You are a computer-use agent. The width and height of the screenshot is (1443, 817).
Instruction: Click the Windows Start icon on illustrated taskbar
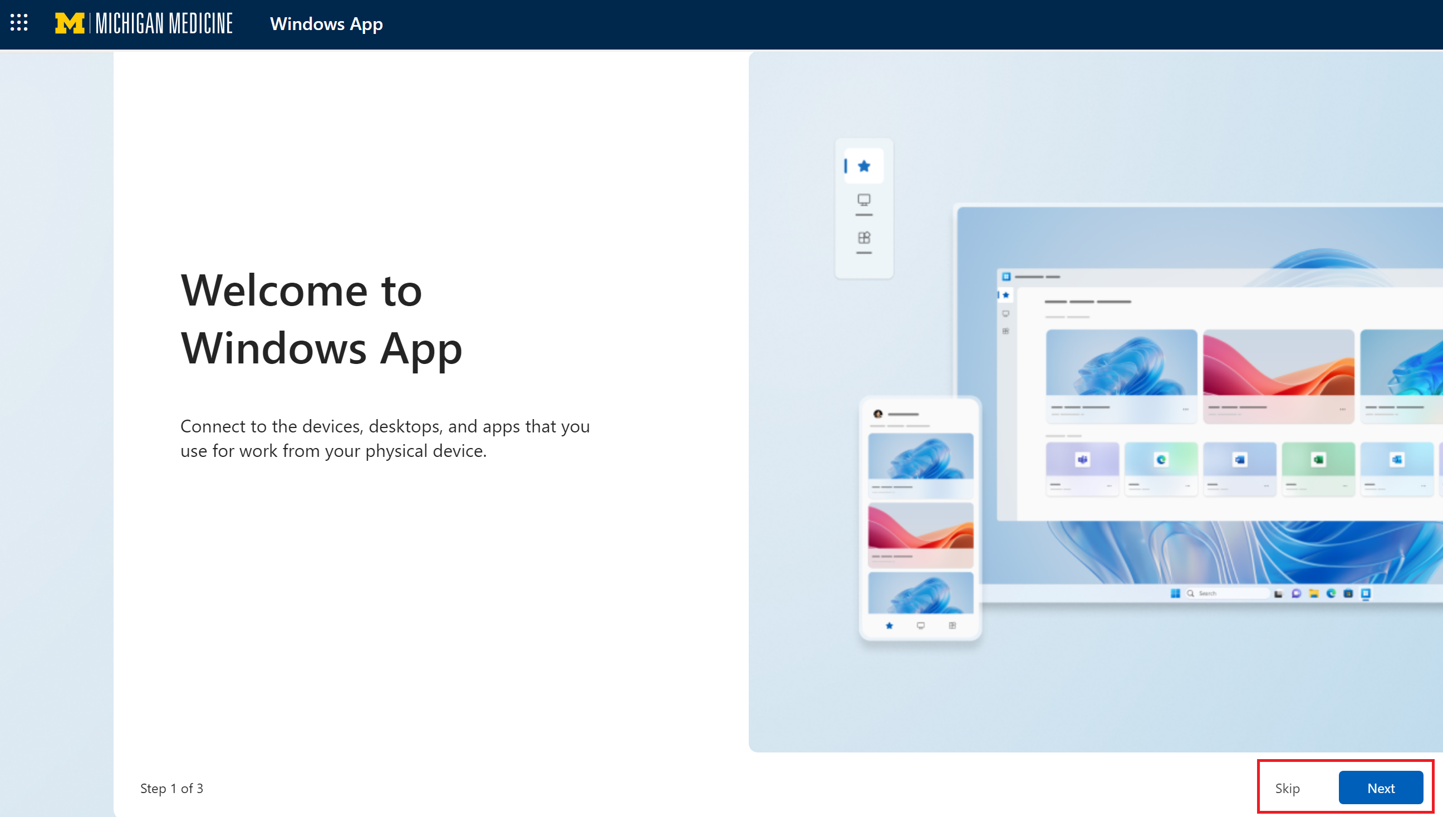pos(1175,593)
